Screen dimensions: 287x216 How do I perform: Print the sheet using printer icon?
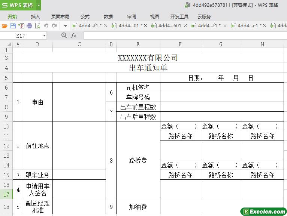tap(30, 26)
